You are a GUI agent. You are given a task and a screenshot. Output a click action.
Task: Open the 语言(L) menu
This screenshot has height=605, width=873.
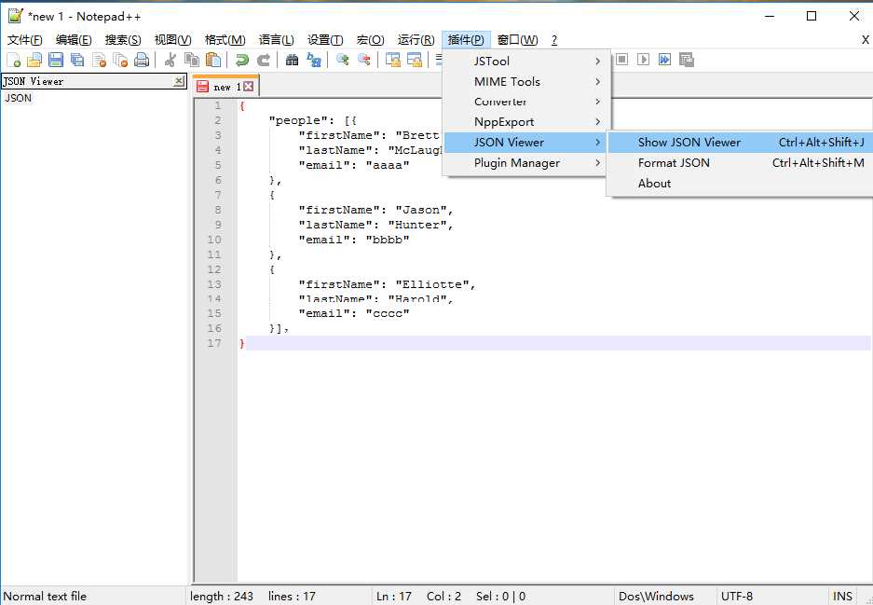tap(276, 39)
